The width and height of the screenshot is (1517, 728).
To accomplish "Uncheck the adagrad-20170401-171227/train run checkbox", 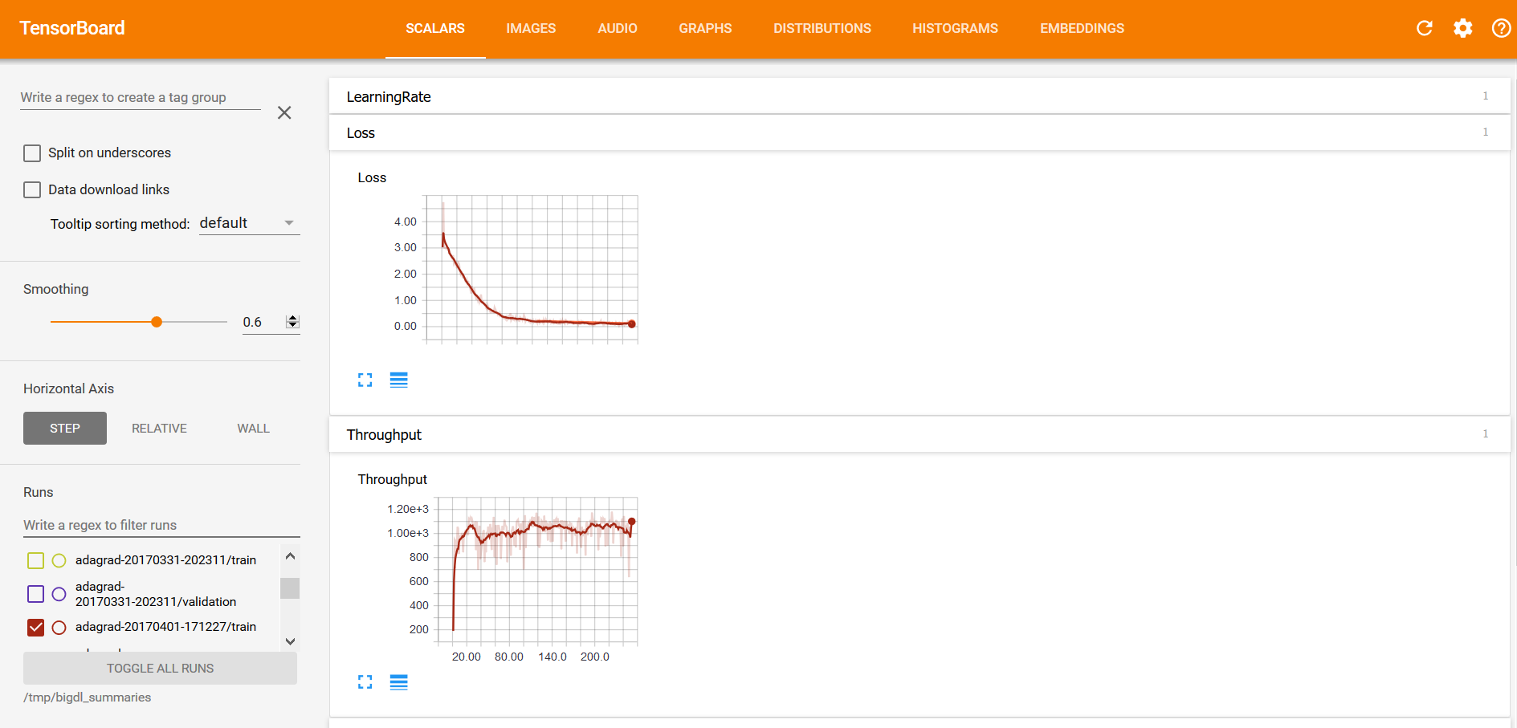I will 35,628.
